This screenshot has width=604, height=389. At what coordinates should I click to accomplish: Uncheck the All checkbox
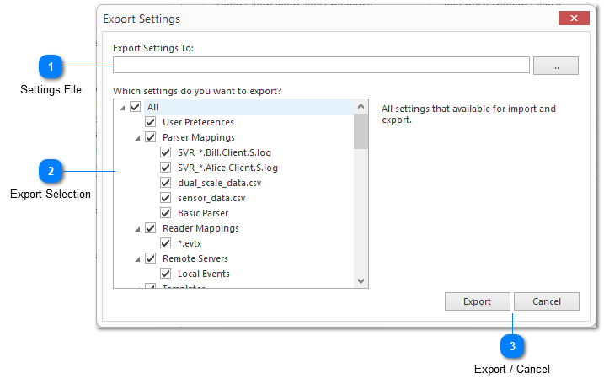click(136, 107)
